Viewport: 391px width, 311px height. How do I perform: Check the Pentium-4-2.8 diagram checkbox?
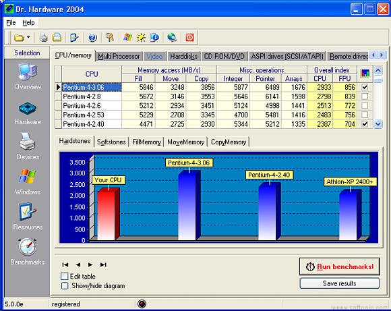click(365, 96)
